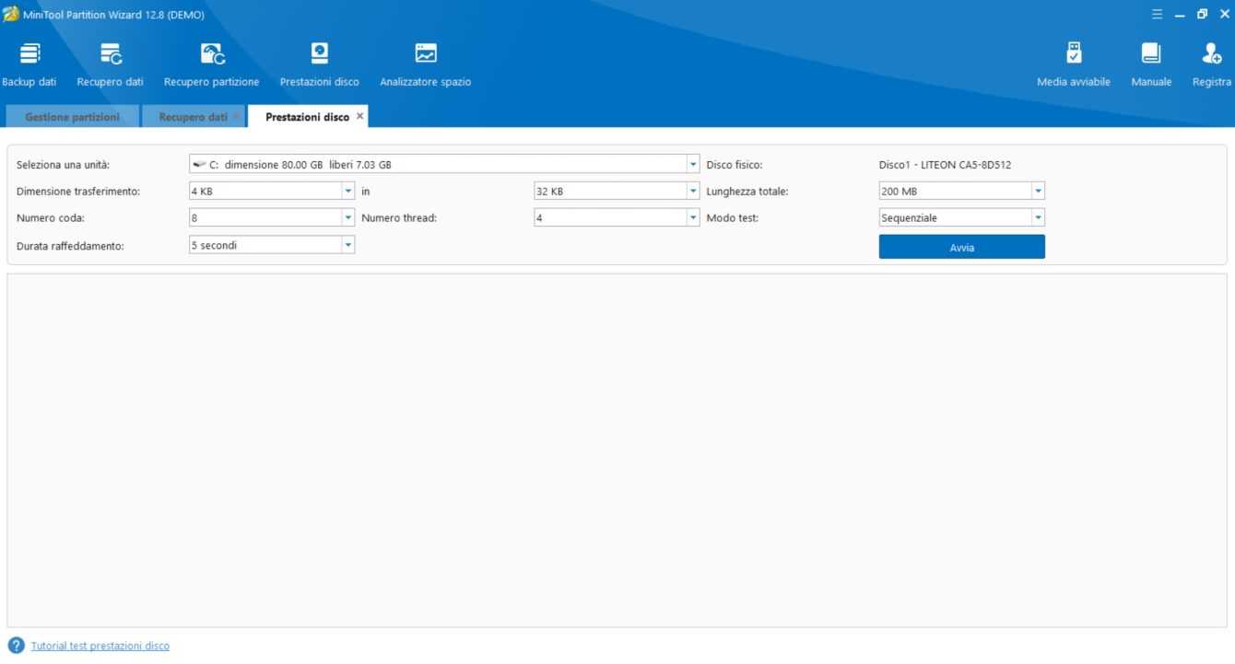Open the Media avviabile builder
This screenshot has height=664, width=1235.
click(1074, 64)
